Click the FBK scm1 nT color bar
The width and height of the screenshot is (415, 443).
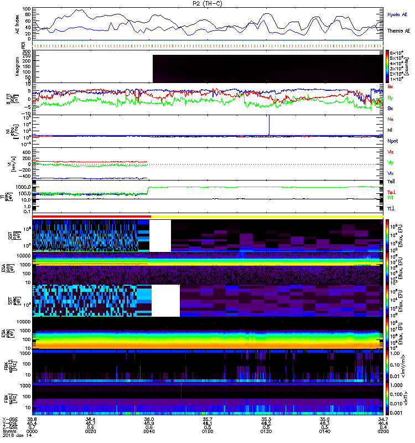387,398
